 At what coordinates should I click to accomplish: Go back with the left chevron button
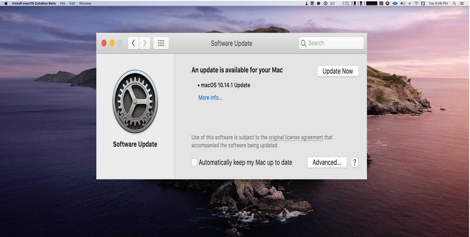[x=133, y=43]
